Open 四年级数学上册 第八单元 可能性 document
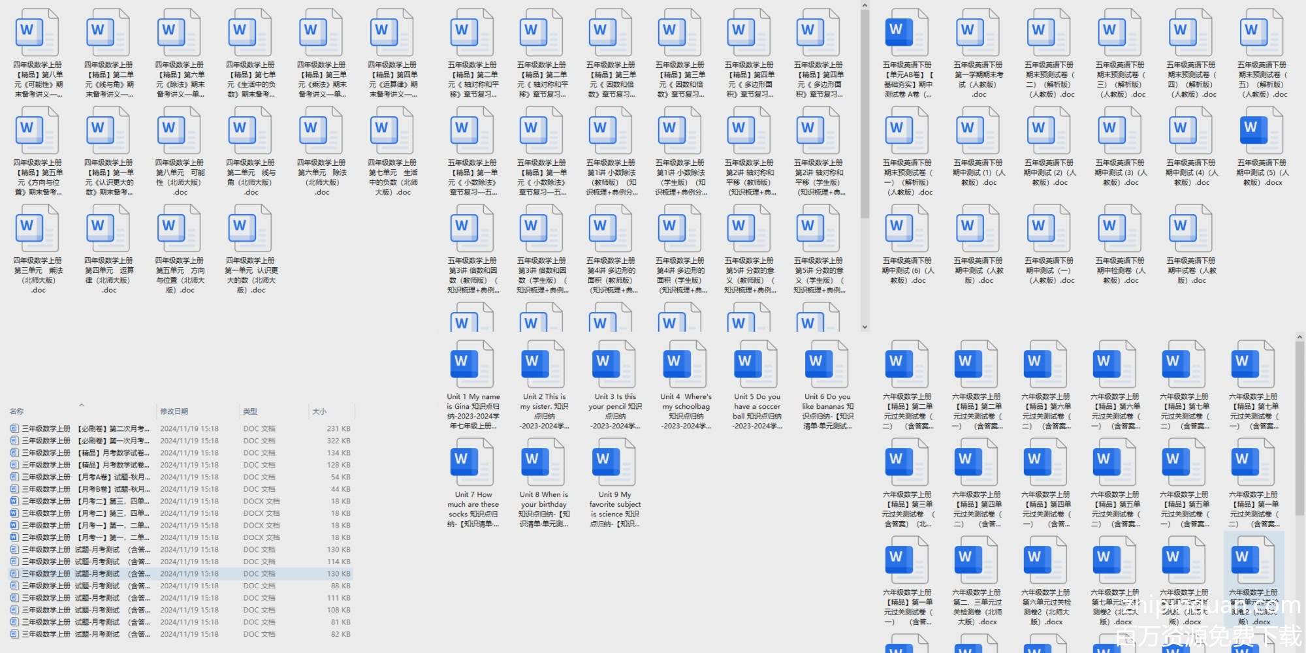1306x653 pixels. pos(180,132)
